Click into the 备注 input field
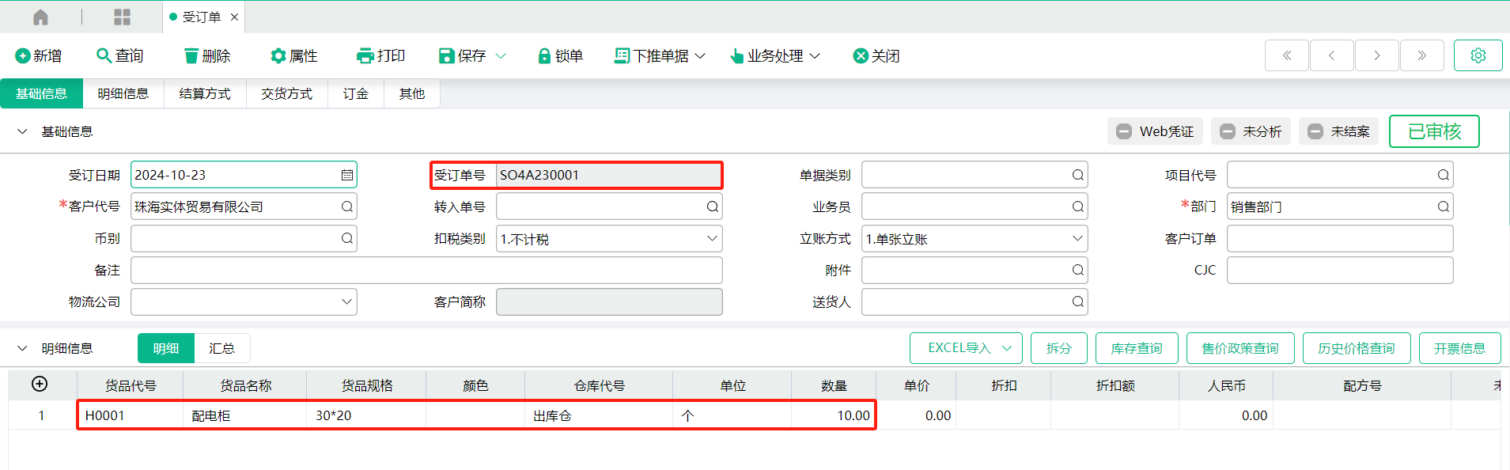 pyautogui.click(x=426, y=270)
